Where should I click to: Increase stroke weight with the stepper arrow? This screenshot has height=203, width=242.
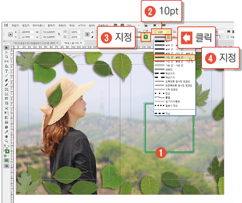tap(155, 31)
